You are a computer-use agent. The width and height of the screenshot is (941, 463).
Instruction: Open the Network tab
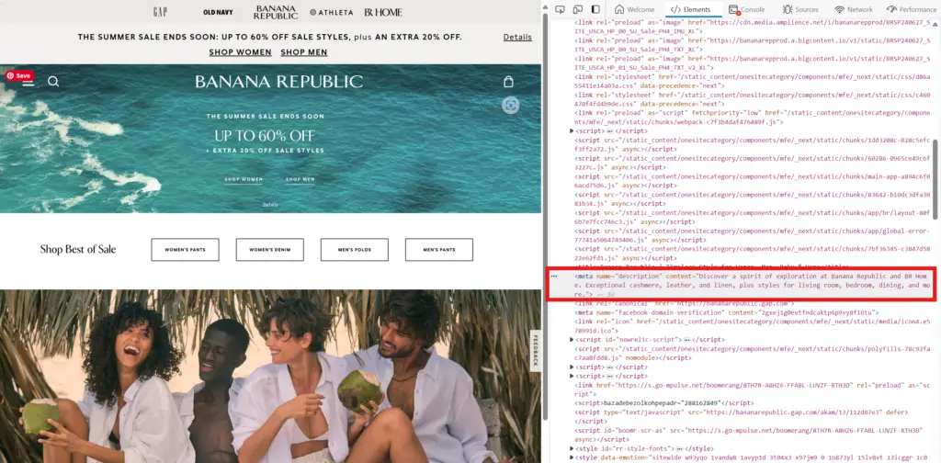click(x=854, y=9)
